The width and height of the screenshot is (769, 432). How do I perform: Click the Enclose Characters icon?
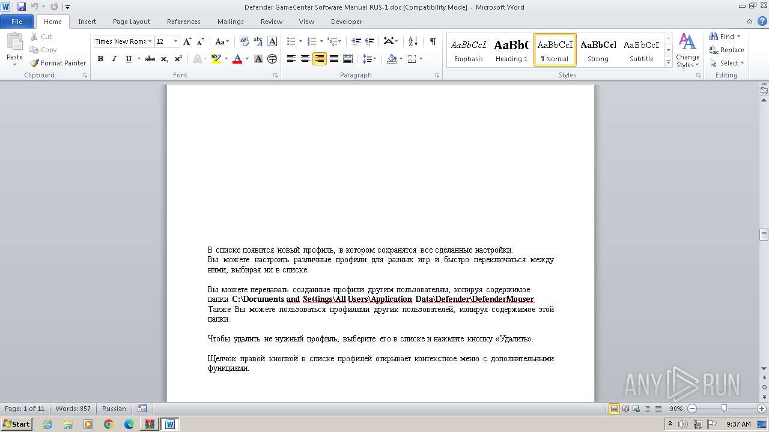tap(272, 59)
